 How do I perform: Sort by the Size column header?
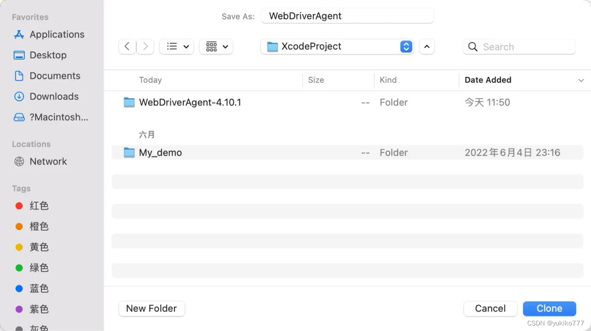click(316, 80)
